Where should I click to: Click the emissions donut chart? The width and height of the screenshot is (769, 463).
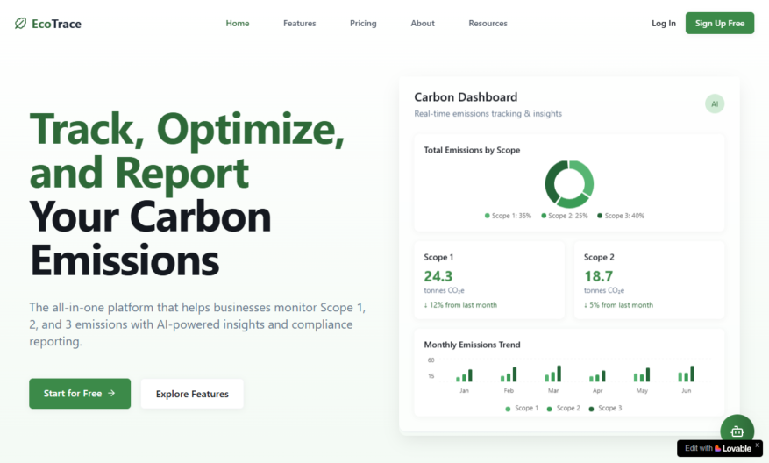569,184
